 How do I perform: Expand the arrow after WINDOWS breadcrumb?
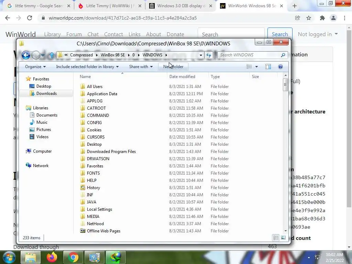coord(166,55)
